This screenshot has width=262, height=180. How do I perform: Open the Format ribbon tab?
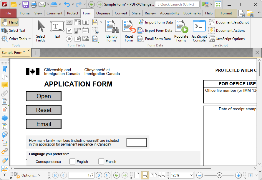point(226,13)
